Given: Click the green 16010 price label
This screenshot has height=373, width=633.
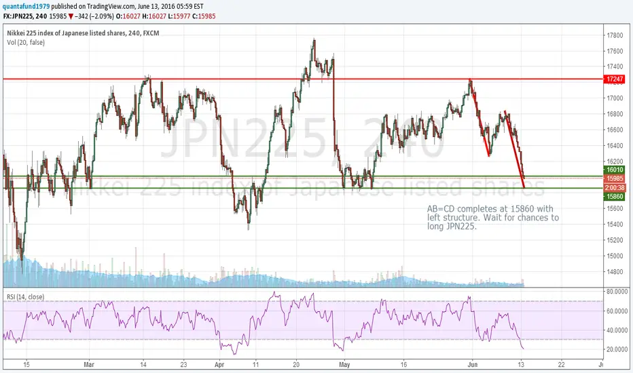Looking at the screenshot, I should (x=615, y=170).
